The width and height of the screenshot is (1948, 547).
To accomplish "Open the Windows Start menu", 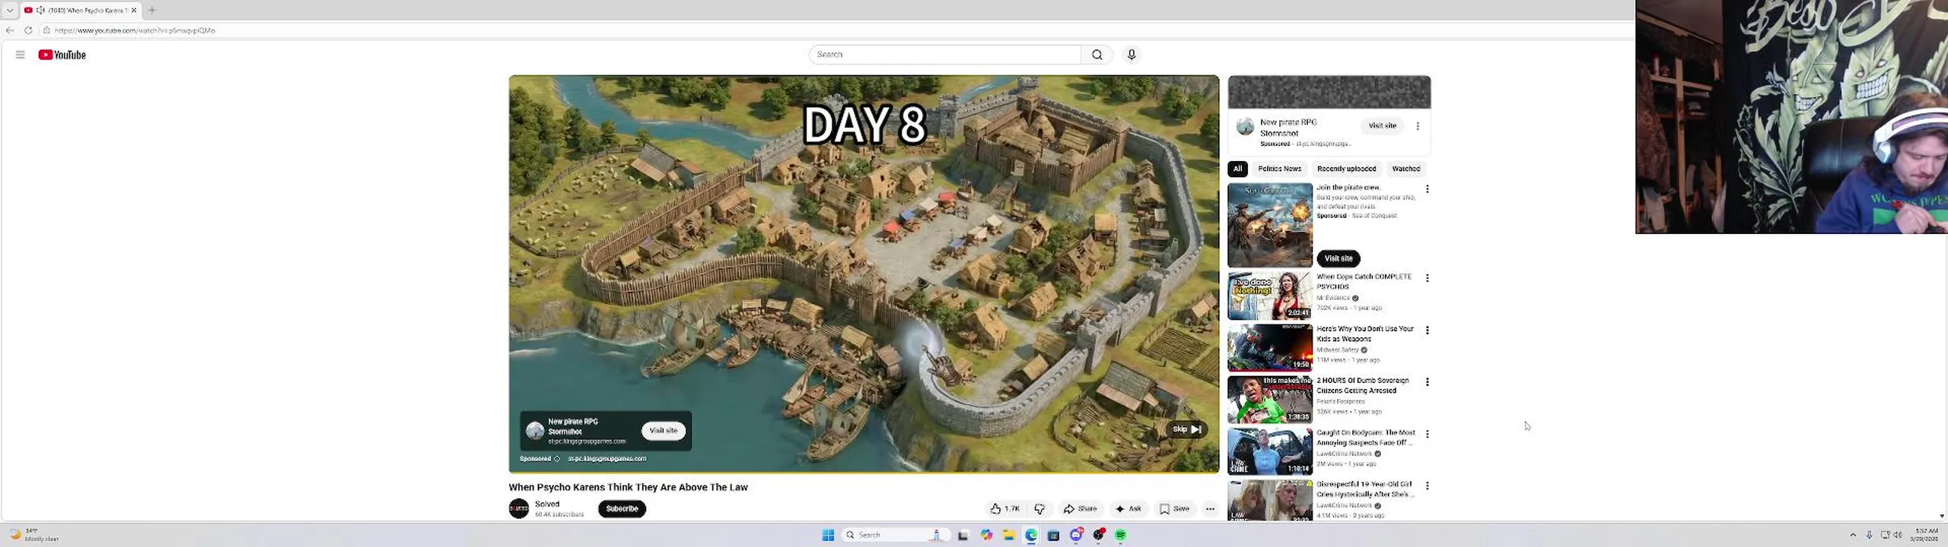I will click(x=828, y=536).
